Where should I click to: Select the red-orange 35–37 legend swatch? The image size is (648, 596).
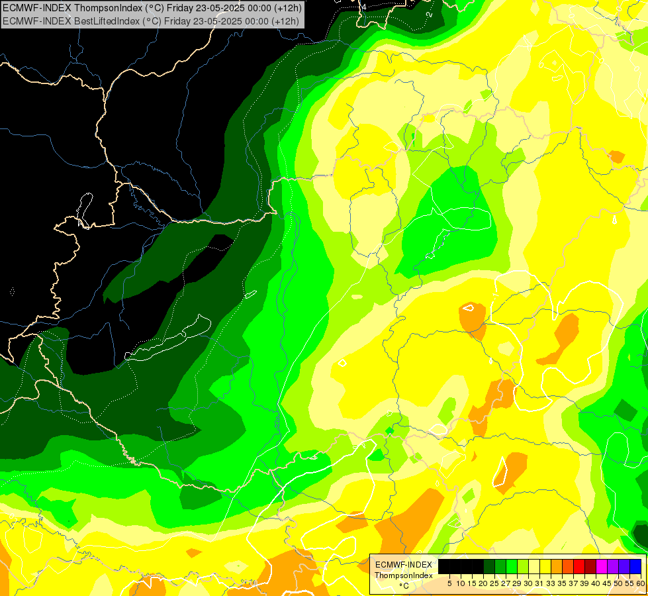tap(568, 566)
